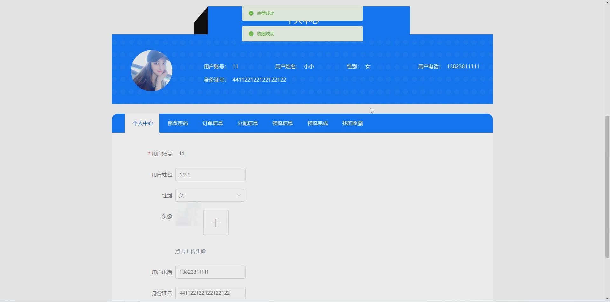Select the 个人中心 tab
Image resolution: width=610 pixels, height=302 pixels.
pyautogui.click(x=143, y=123)
